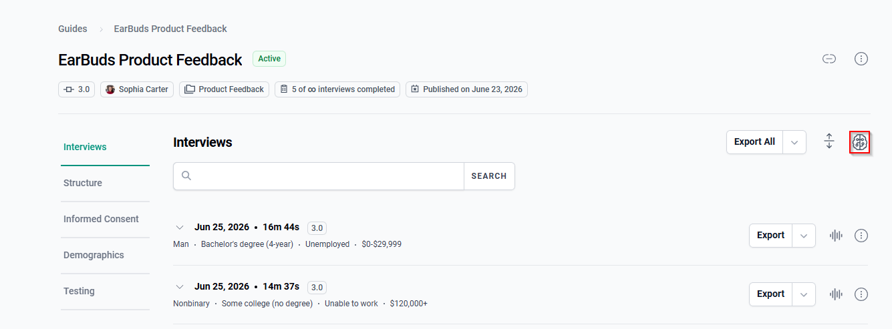The height and width of the screenshot is (329, 892).
Task: Click the Export All button
Action: point(754,142)
